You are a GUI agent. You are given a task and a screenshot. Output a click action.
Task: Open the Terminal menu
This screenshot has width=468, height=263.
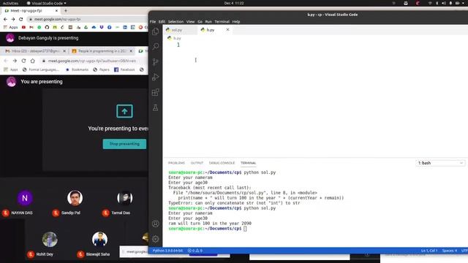pos(222,22)
